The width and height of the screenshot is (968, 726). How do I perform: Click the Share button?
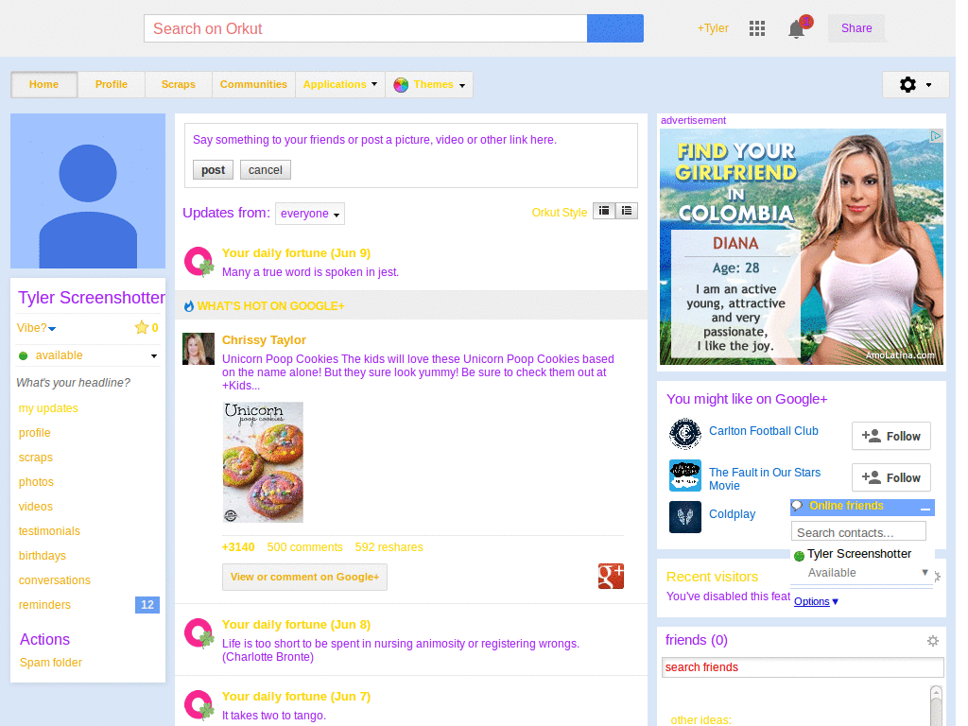(x=856, y=28)
